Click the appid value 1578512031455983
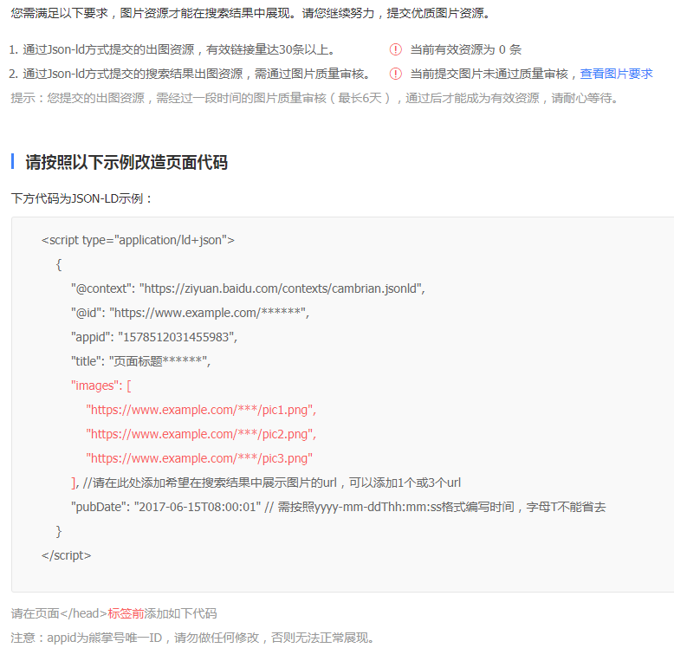Viewport: 674px width, 648px height. click(178, 337)
